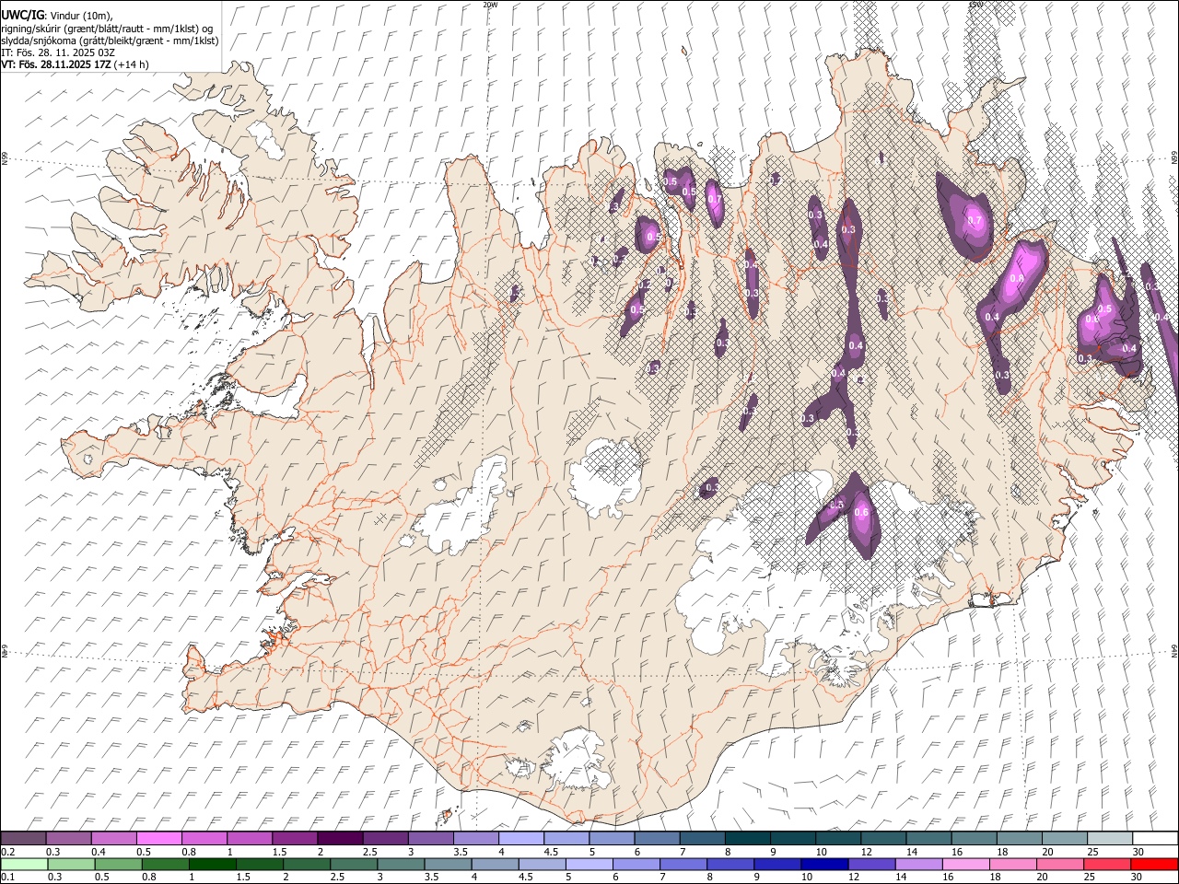Click the bright red rain swatch starting at 30
Screen dimensions: 1179x884
tap(1153, 864)
